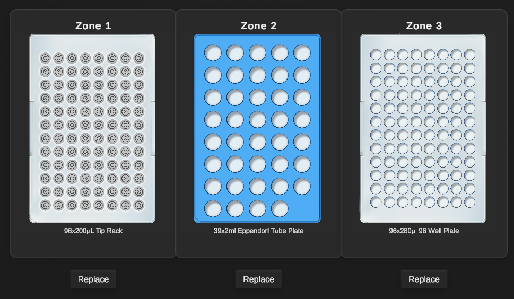Viewport: 514px width, 299px height.
Task: Click top-right tube in Eppendorf Tube Plate
Action: (x=302, y=53)
